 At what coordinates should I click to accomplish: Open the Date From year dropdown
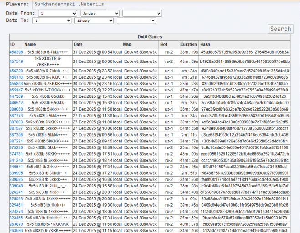point(142,13)
